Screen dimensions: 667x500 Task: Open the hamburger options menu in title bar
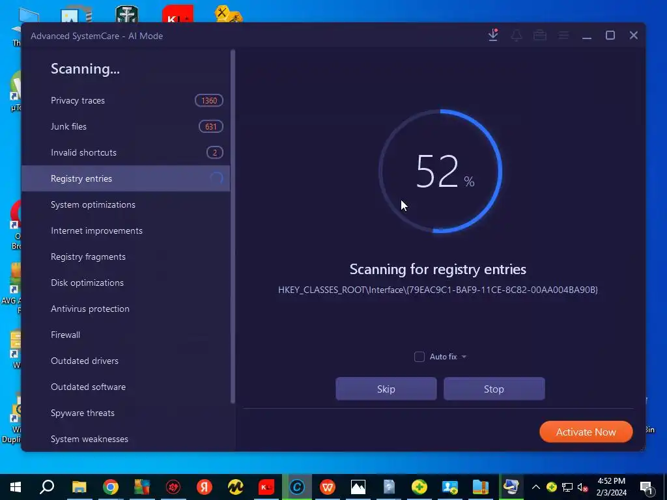(563, 35)
